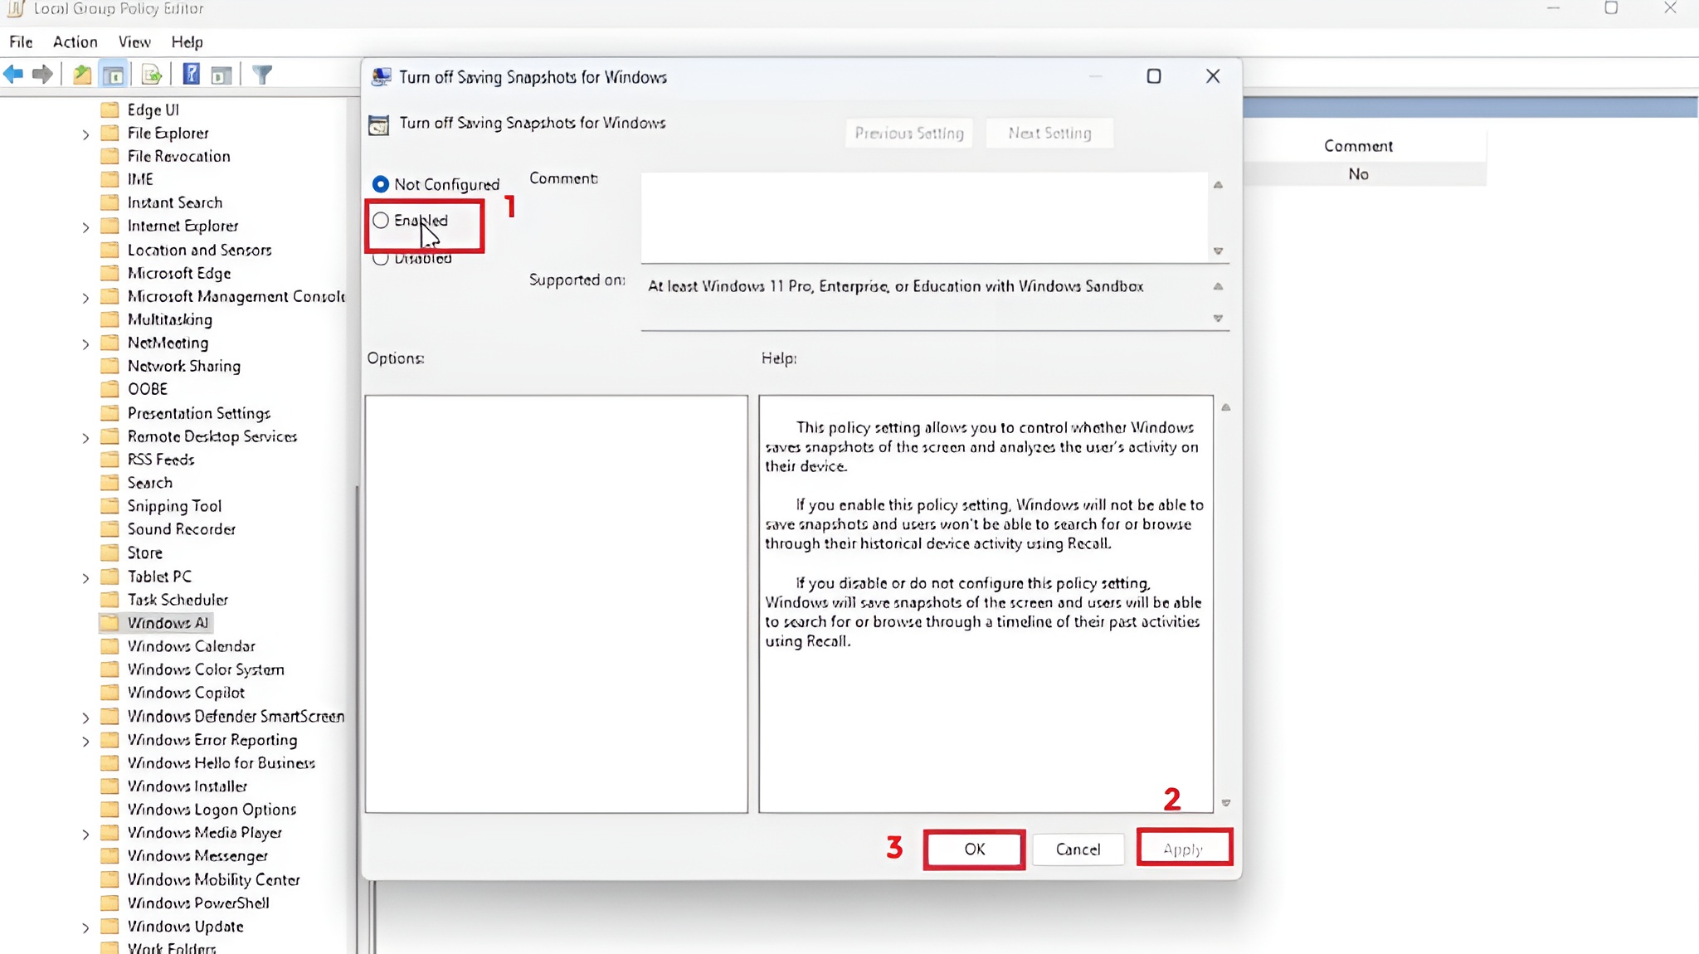This screenshot has width=1699, height=954.
Task: Select the Not Configured radio button
Action: click(x=381, y=184)
